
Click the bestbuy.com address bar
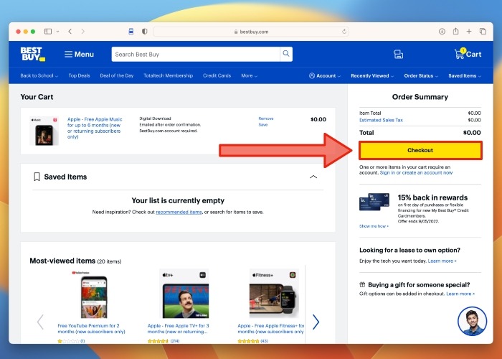click(x=251, y=32)
